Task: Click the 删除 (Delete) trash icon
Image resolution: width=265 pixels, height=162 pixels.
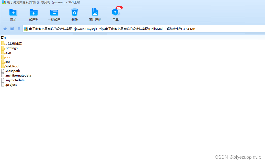Action: (75, 12)
